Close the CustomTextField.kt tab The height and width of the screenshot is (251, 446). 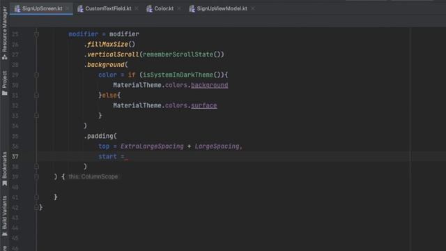137,8
